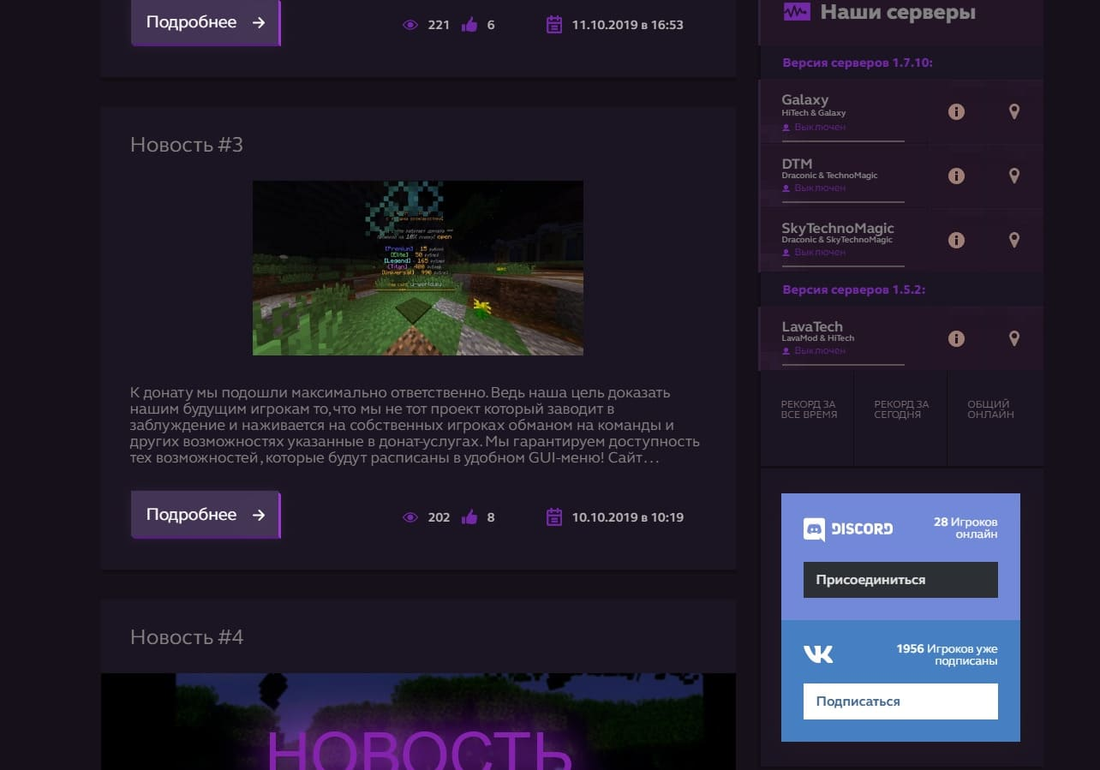The height and width of the screenshot is (770, 1100).
Task: Open the Подробнее button dated 11.10.2019
Action: tap(206, 22)
